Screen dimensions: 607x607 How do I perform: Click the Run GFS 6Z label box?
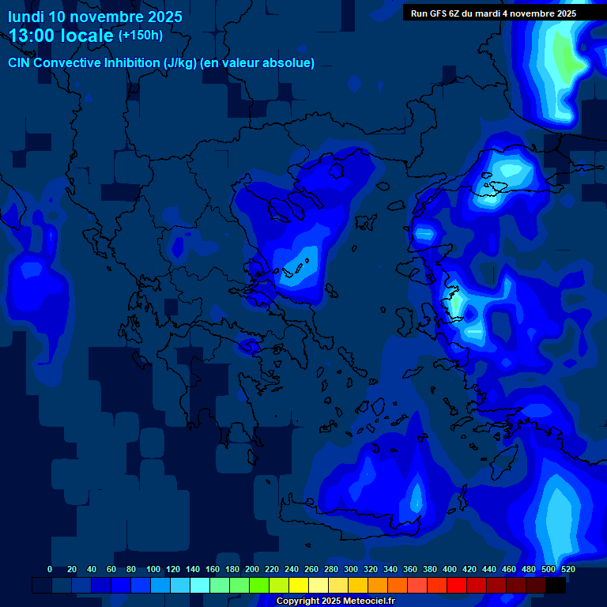click(x=493, y=13)
